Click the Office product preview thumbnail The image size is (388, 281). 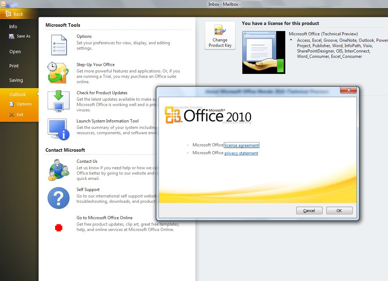click(x=264, y=52)
